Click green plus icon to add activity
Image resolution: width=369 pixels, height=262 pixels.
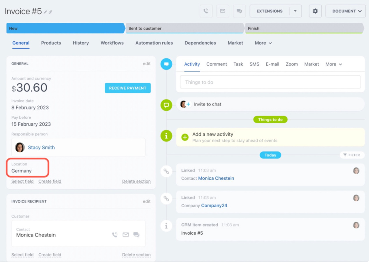(185, 137)
